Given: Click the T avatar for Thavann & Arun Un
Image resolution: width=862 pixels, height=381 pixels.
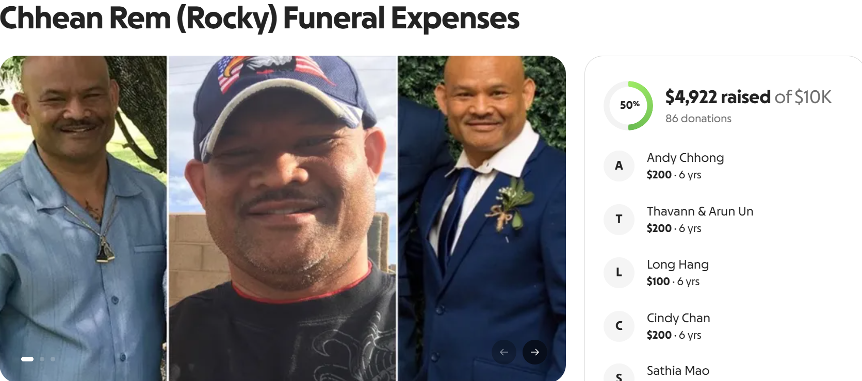Looking at the screenshot, I should [x=619, y=220].
